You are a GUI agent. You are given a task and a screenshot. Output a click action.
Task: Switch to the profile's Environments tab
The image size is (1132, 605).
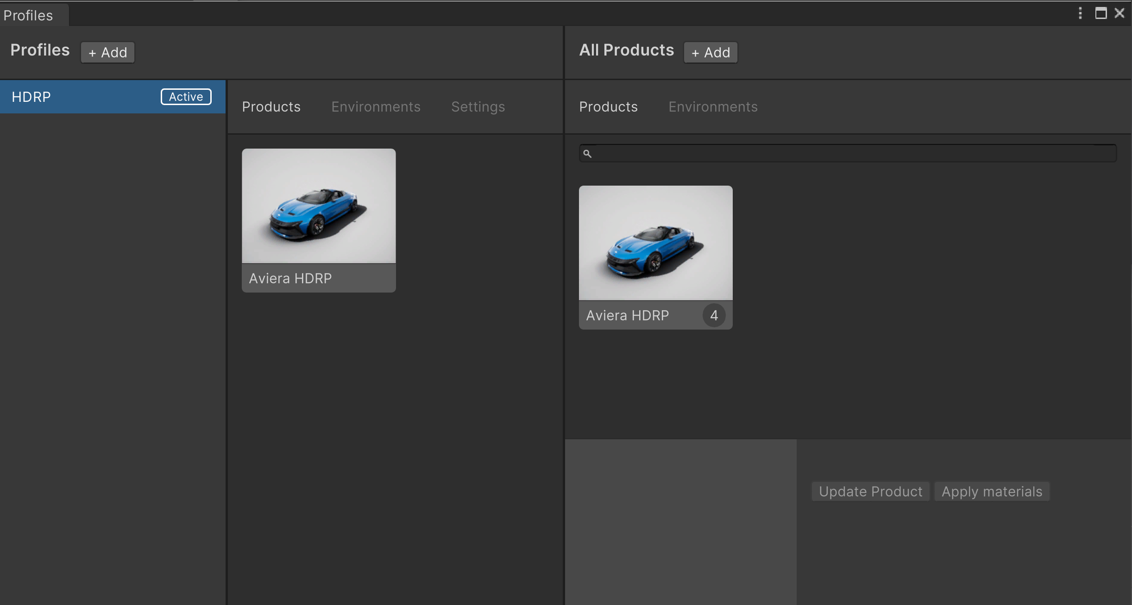pyautogui.click(x=376, y=106)
